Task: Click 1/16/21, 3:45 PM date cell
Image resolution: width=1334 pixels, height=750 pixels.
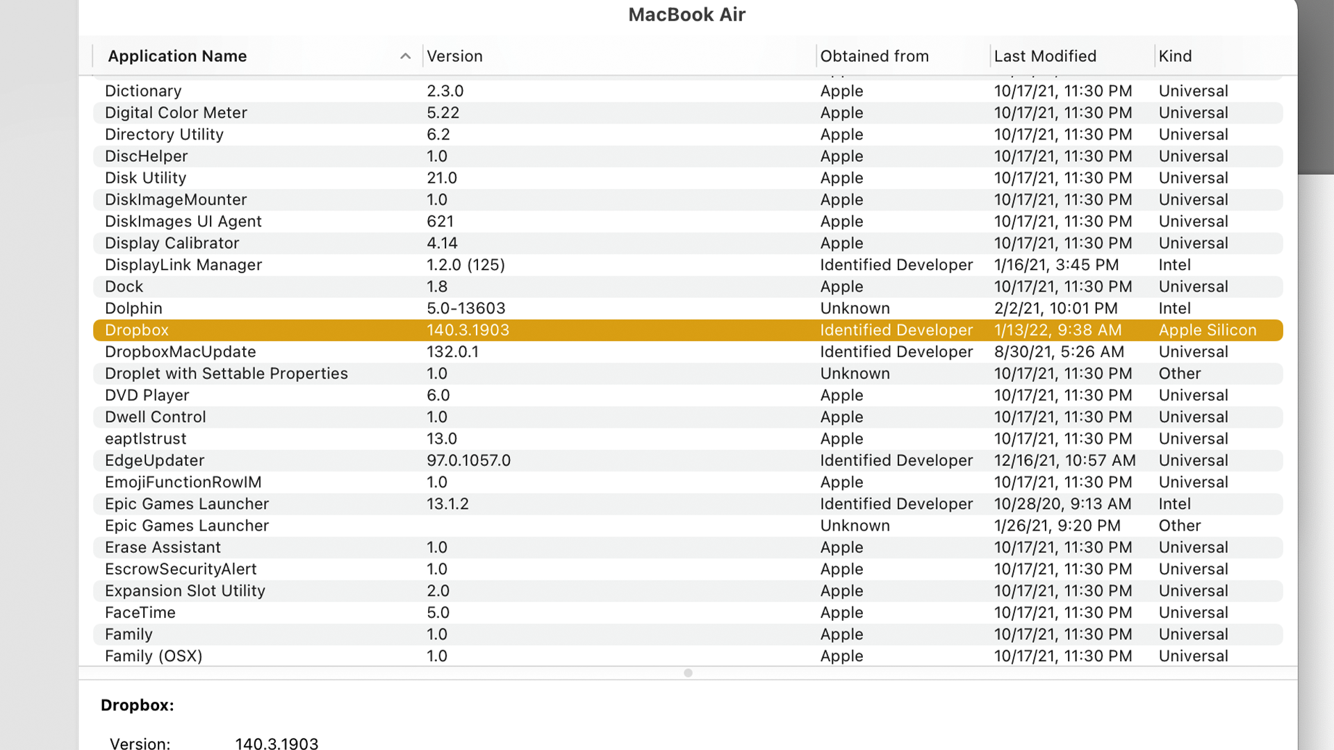Action: click(1057, 265)
